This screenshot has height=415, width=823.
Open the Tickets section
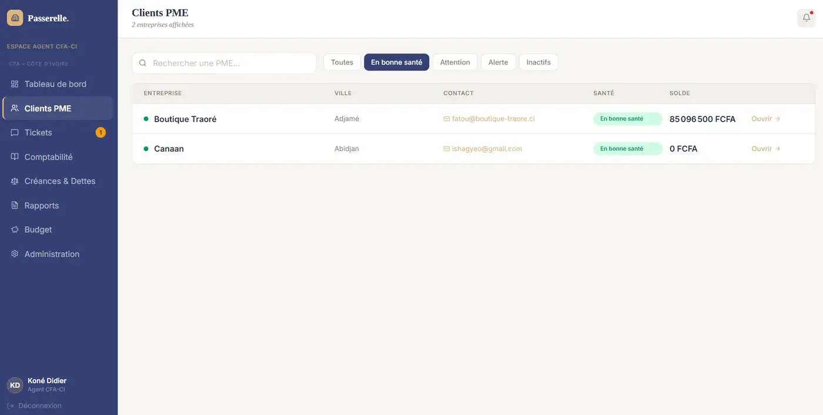(58, 133)
